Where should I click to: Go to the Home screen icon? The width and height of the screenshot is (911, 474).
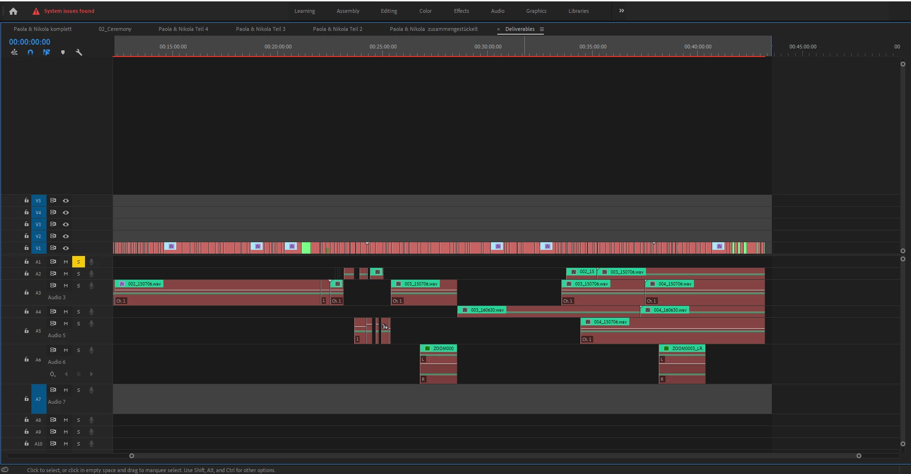[x=13, y=11]
